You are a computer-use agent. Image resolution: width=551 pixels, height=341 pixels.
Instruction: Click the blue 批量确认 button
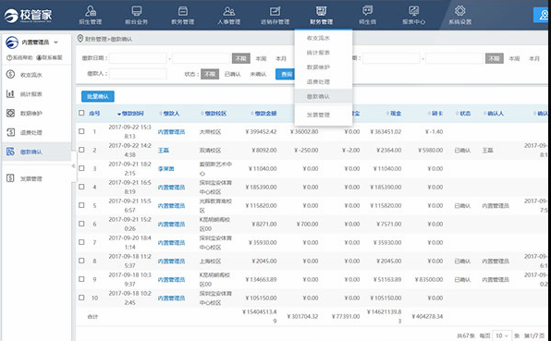pyautogui.click(x=98, y=96)
